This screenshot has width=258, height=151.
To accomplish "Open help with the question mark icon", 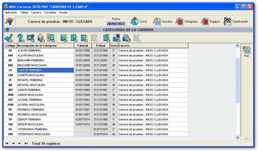I will [x=21, y=38].
